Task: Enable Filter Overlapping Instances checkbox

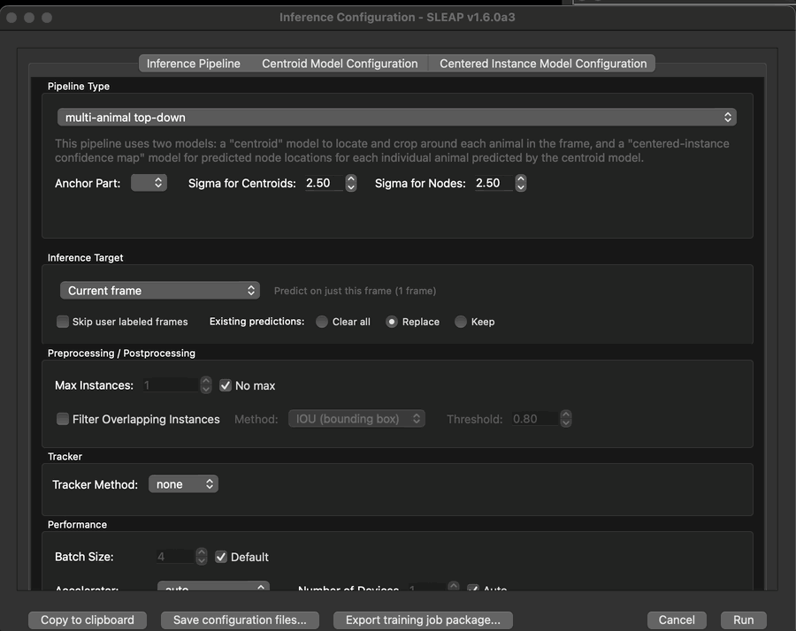Action: click(x=63, y=419)
